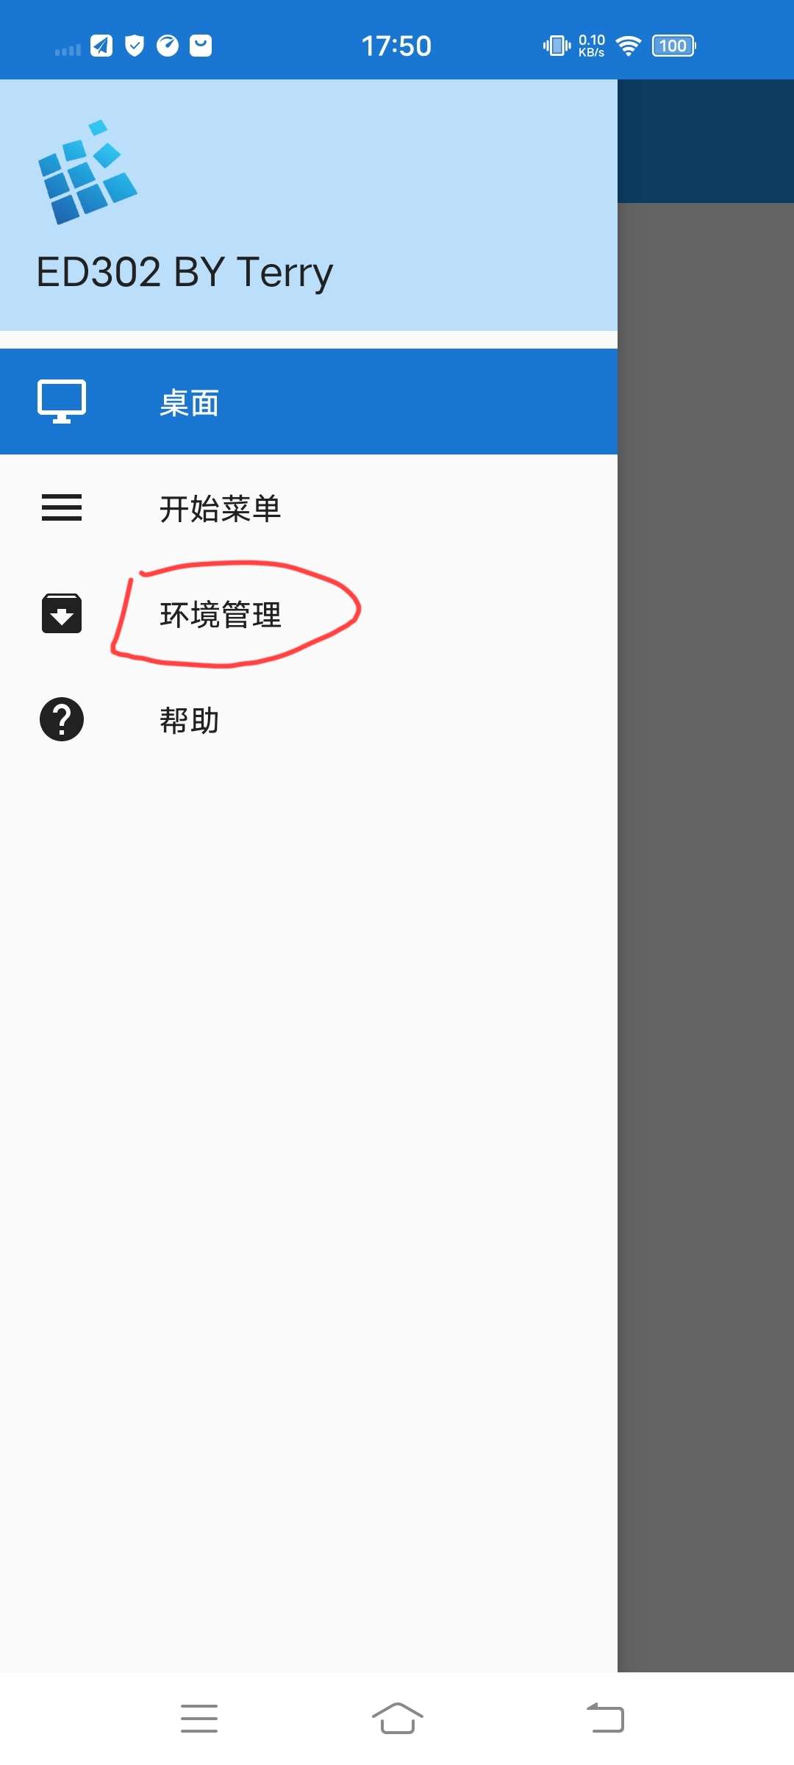Tap the dark blue toolbar behind drawer
Image resolution: width=794 pixels, height=1765 pixels.
[706, 141]
